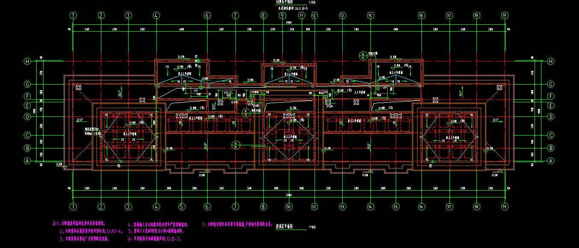
Task: Click green callout circle on axis D line
Action: [x=246, y=113]
